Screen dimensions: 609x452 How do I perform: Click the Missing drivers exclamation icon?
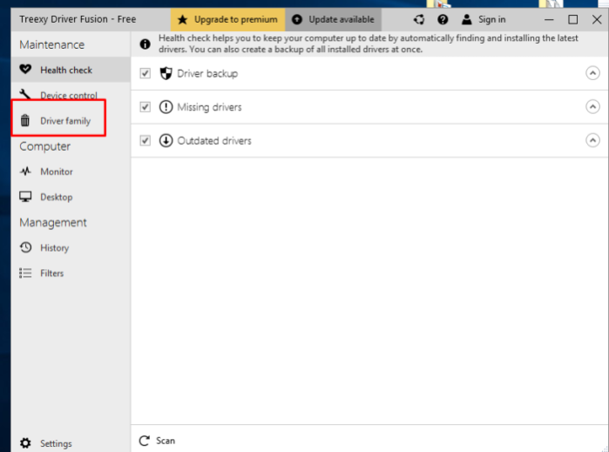tap(166, 107)
